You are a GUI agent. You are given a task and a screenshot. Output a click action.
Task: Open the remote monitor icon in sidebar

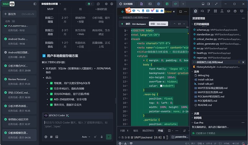click(x=242, y=11)
